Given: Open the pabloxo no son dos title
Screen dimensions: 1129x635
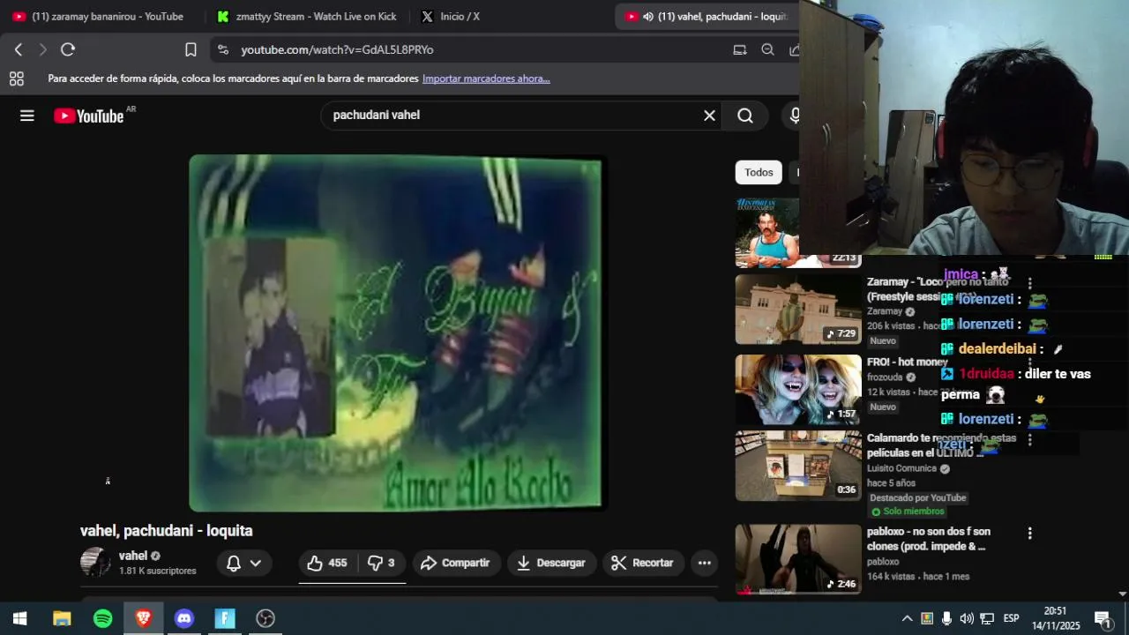Looking at the screenshot, I should [929, 539].
